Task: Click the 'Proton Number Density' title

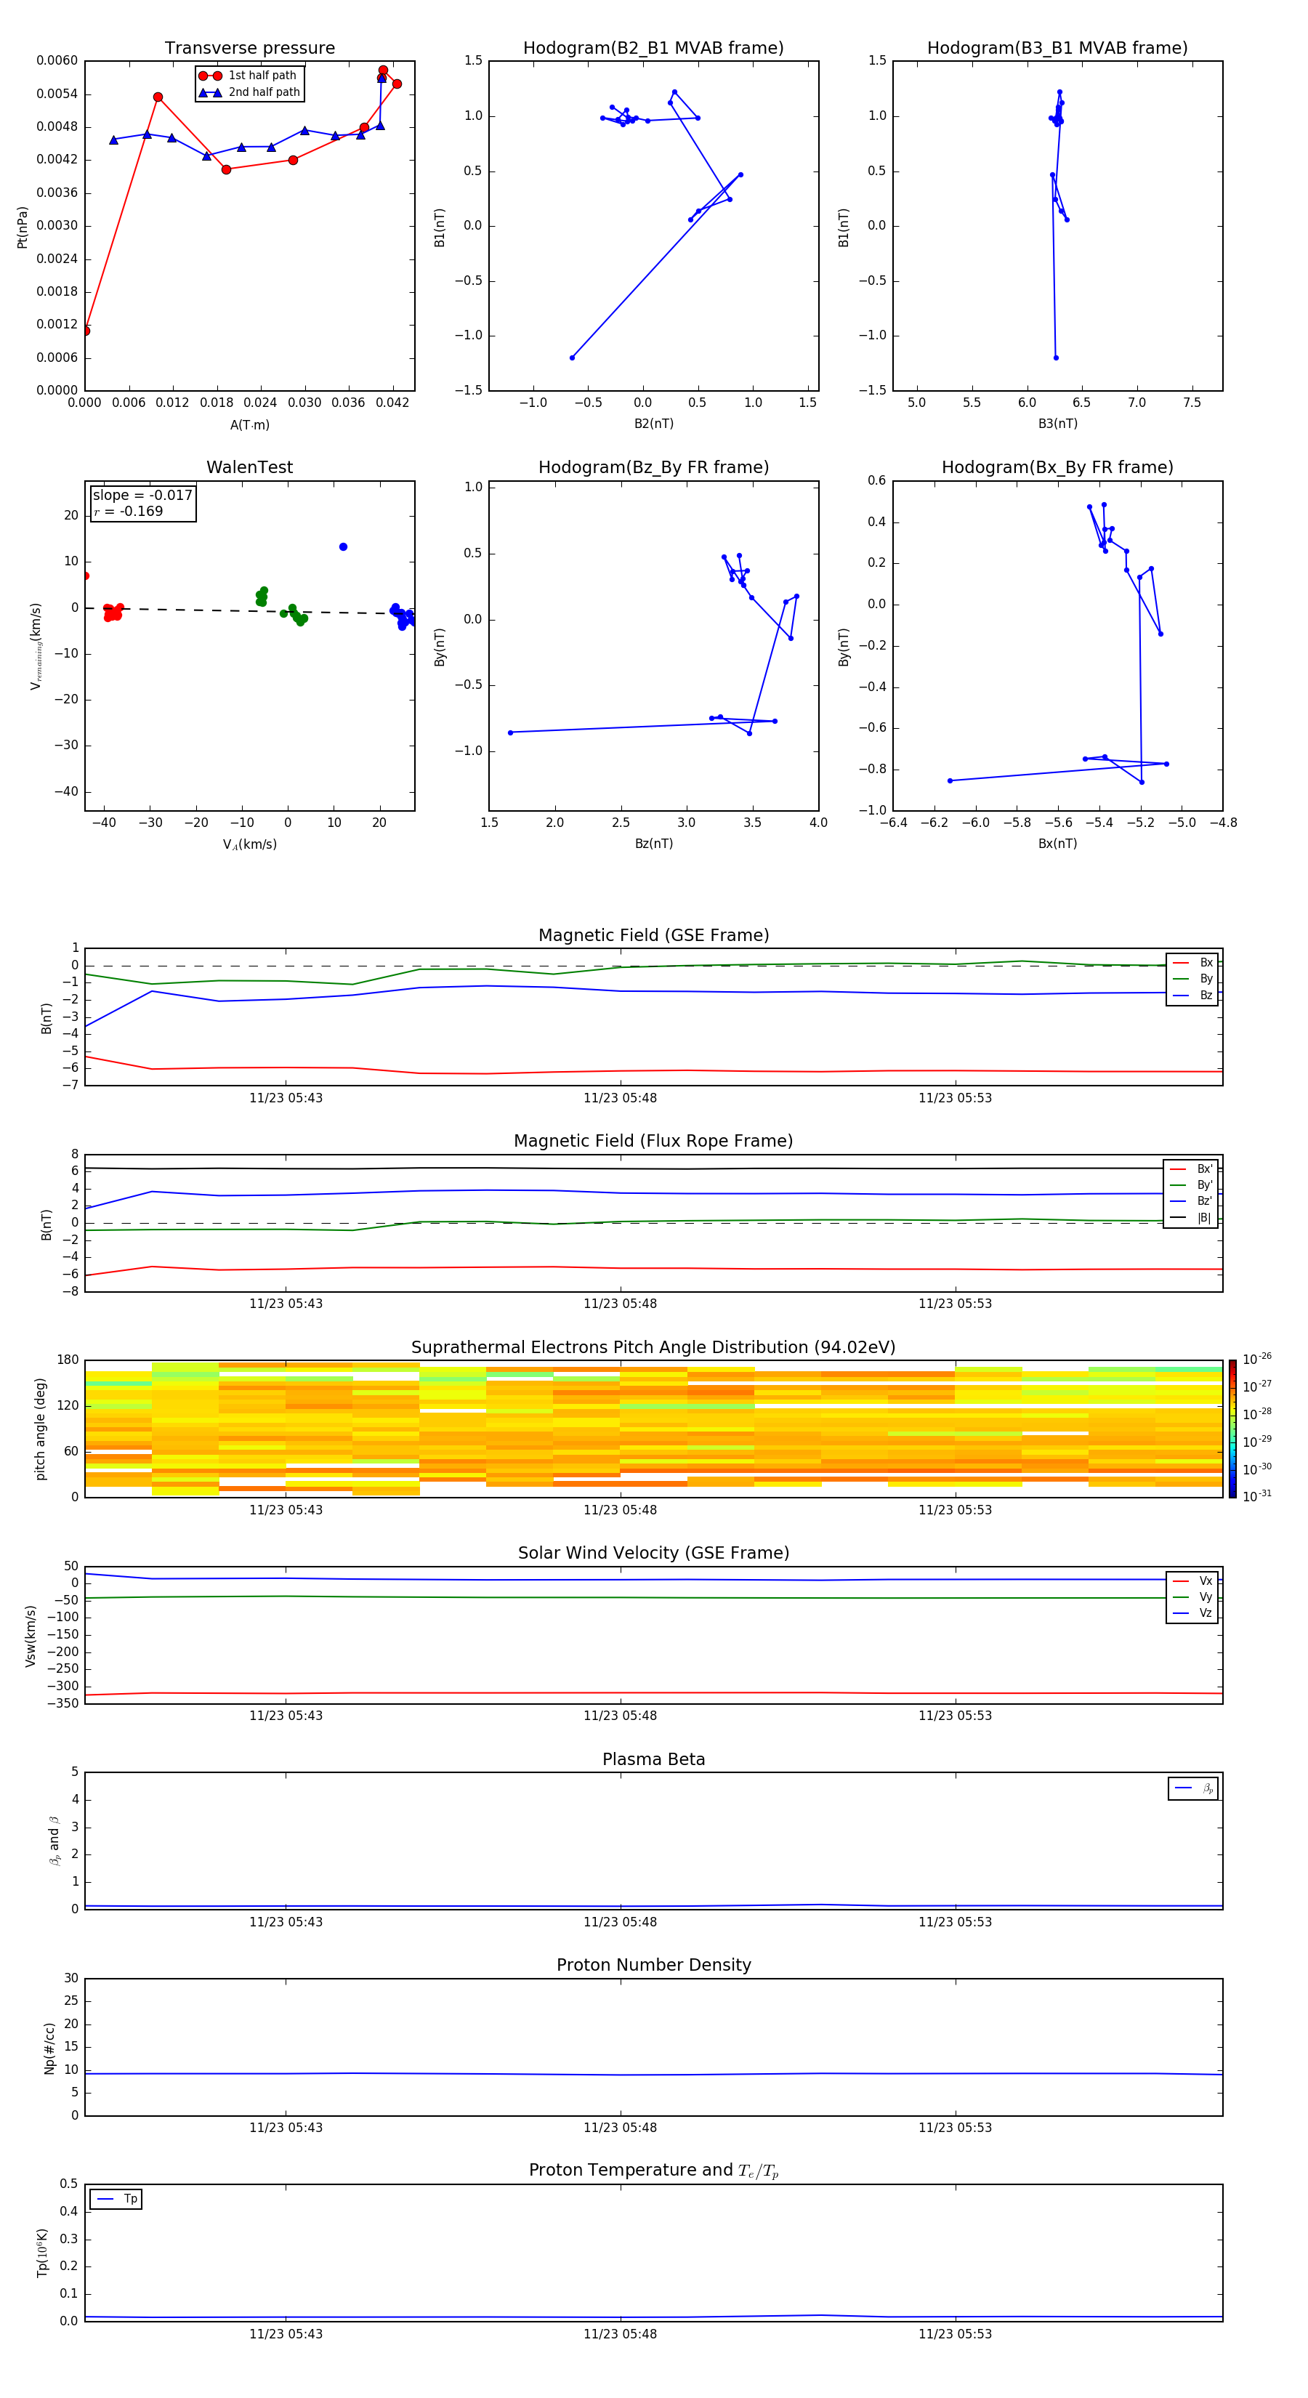Action: (653, 1965)
